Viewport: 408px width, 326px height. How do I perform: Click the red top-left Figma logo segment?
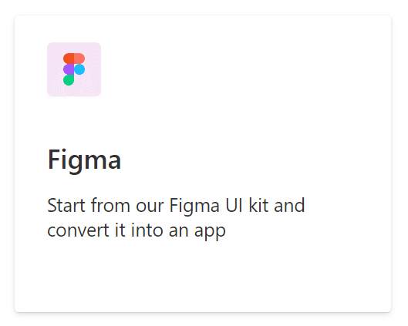(69, 59)
